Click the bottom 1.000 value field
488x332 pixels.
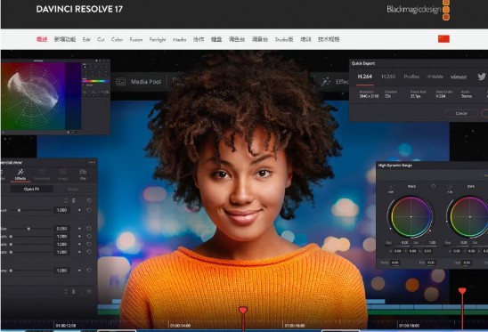pos(61,271)
